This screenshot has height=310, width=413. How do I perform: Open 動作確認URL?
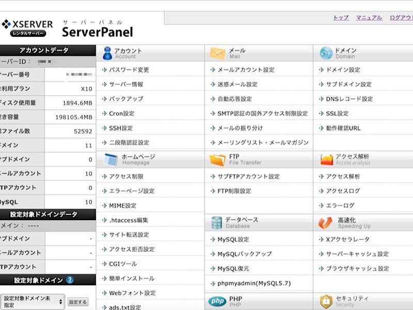343,128
